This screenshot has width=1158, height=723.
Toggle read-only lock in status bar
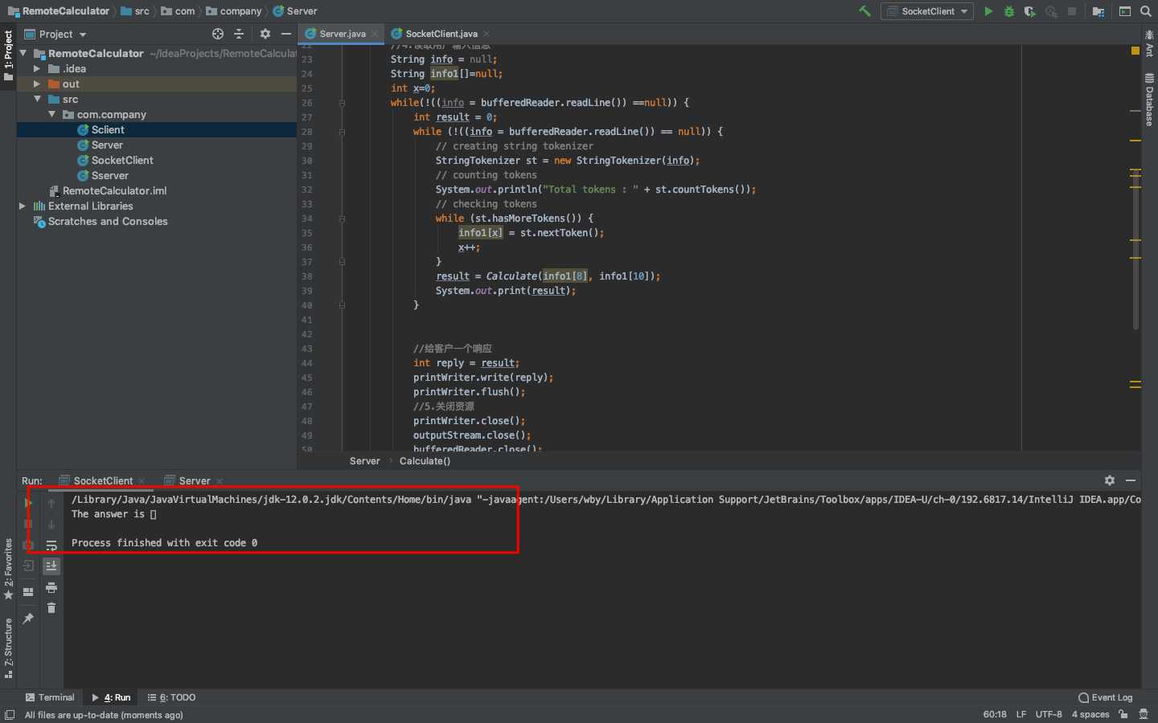[1123, 714]
